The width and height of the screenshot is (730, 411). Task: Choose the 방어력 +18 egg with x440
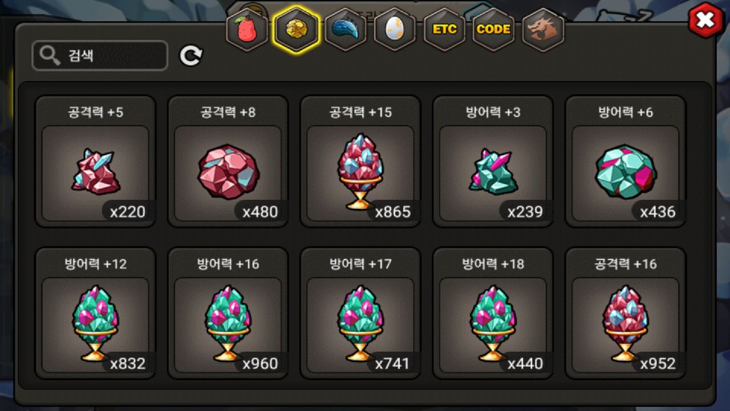pos(493,313)
